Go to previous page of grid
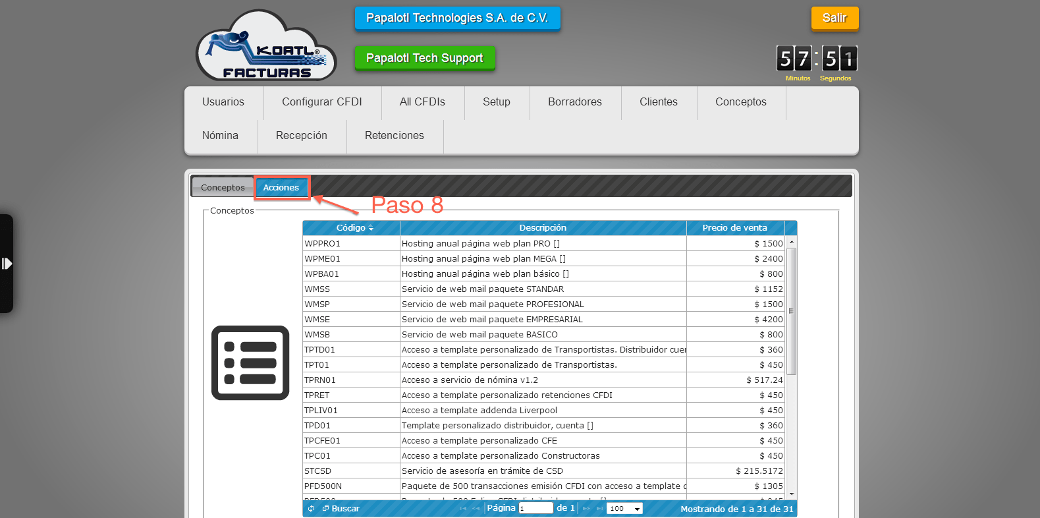1040x518 pixels. (x=476, y=509)
